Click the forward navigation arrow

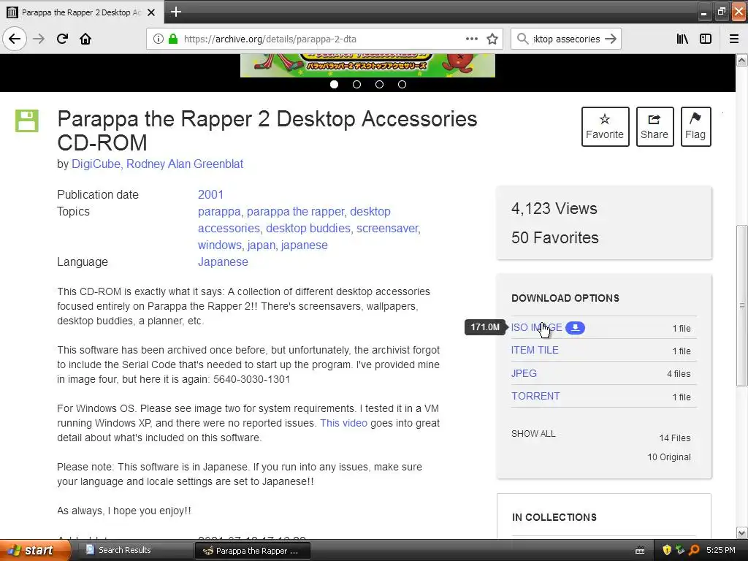39,39
